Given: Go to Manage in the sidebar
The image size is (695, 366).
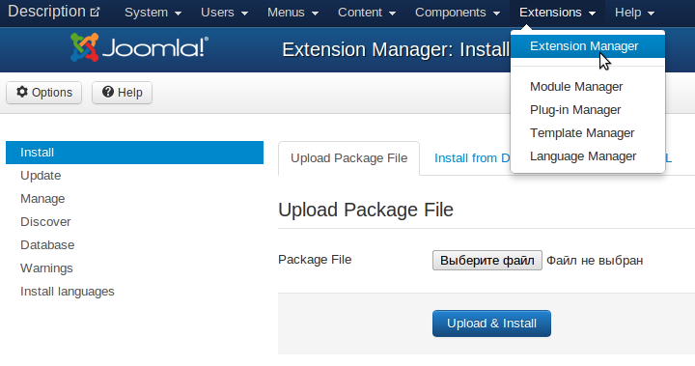Looking at the screenshot, I should [x=135, y=198].
